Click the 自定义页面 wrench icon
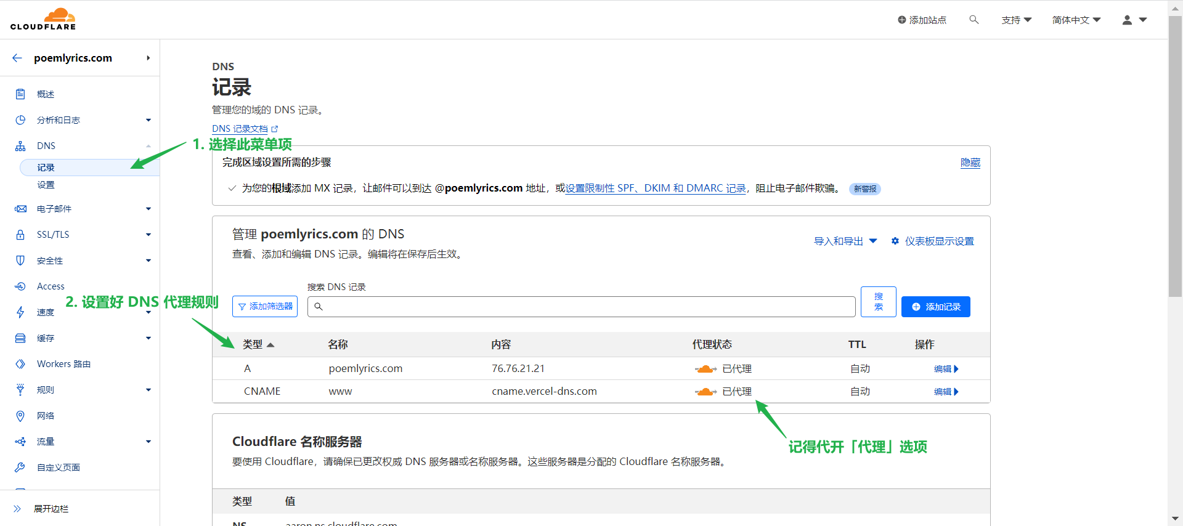Viewport: 1183px width, 526px height. [20, 467]
